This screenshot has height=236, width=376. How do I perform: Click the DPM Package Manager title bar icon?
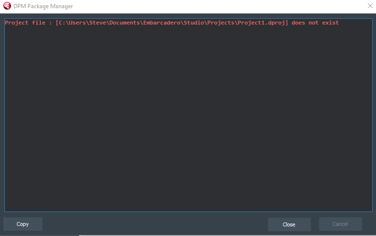7,6
